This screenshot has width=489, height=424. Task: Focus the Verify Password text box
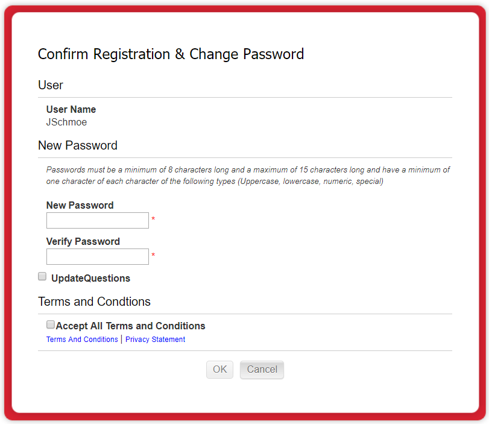pyautogui.click(x=98, y=257)
